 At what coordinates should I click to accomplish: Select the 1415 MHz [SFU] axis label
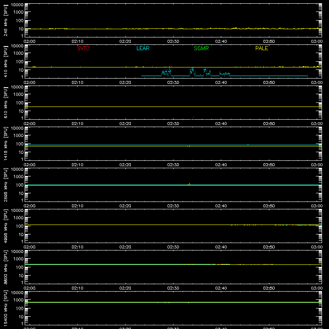(x=5, y=144)
